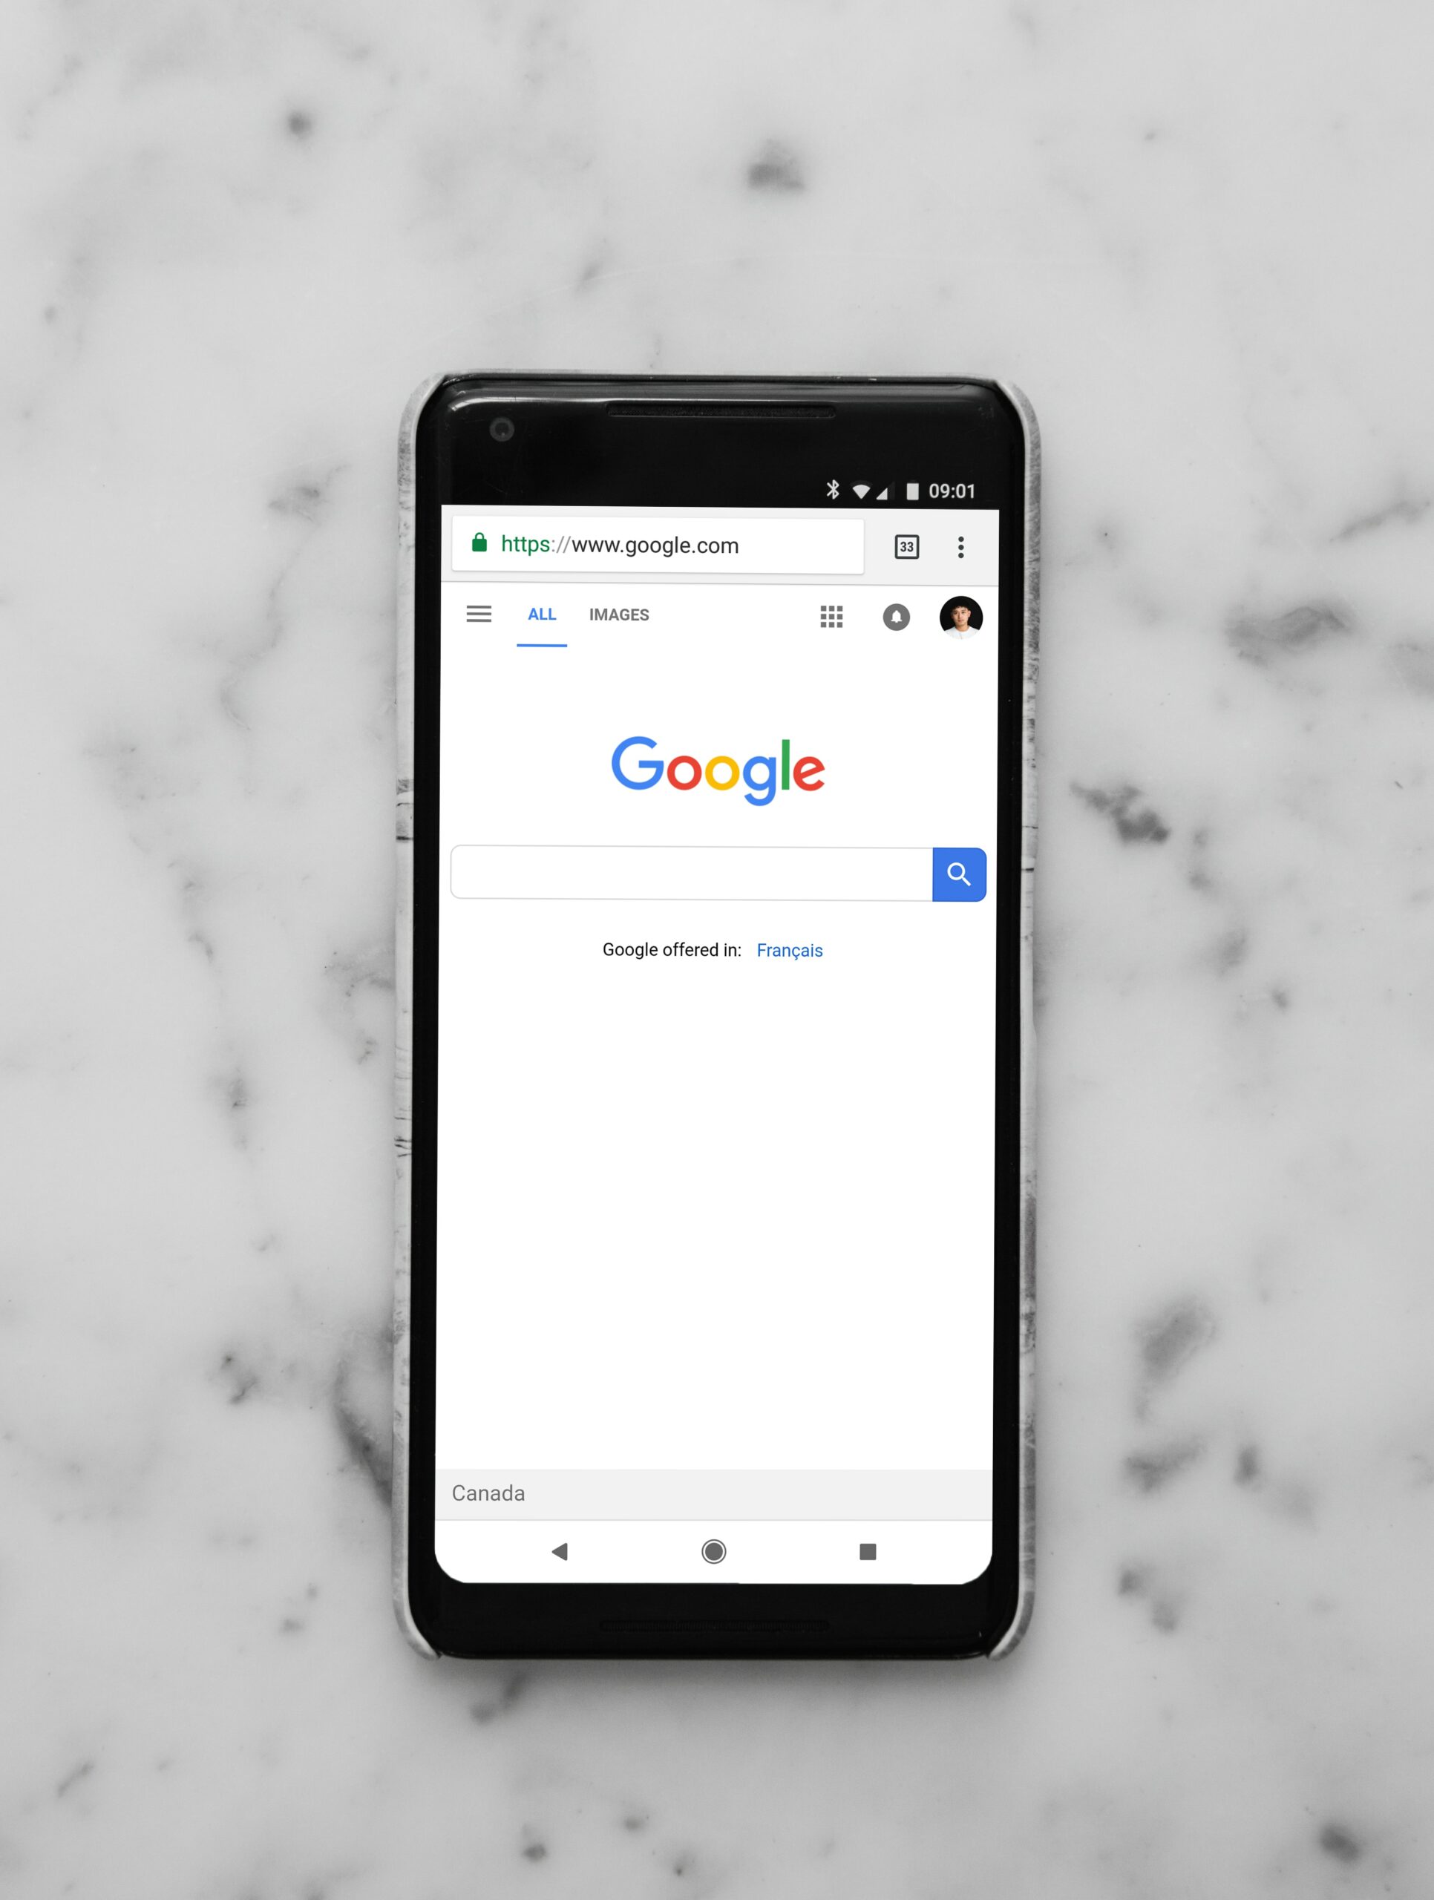
Task: Click the notifications bell icon
Action: click(x=898, y=615)
